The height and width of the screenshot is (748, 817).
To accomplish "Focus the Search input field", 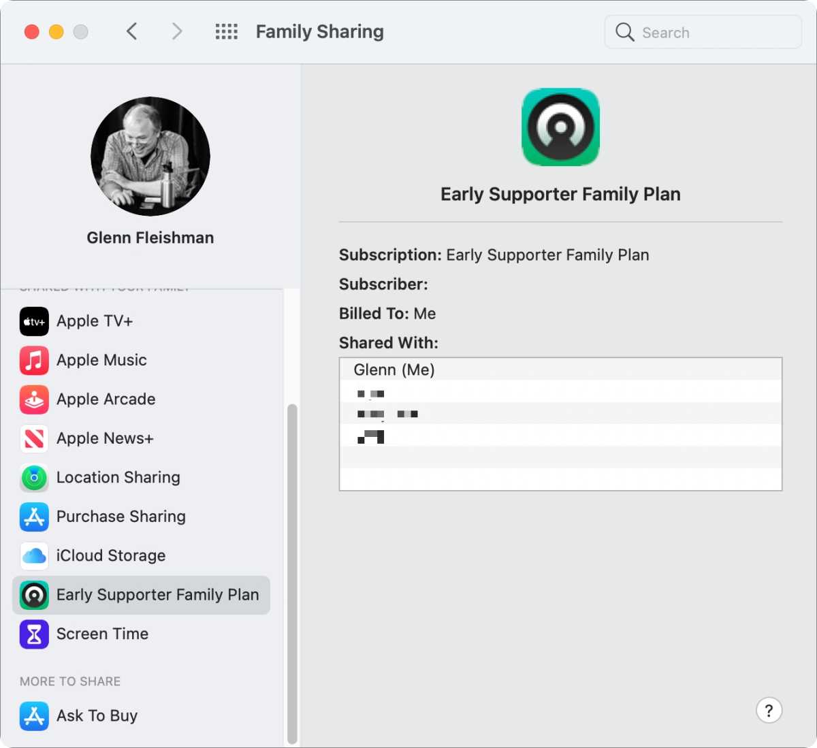I will point(703,32).
